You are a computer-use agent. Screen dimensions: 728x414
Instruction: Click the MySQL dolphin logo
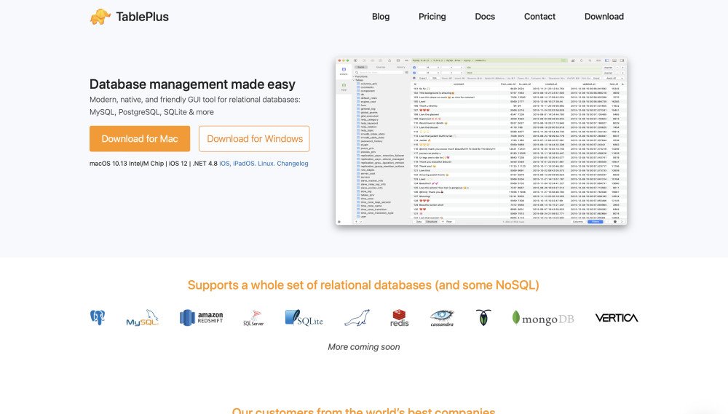point(143,317)
